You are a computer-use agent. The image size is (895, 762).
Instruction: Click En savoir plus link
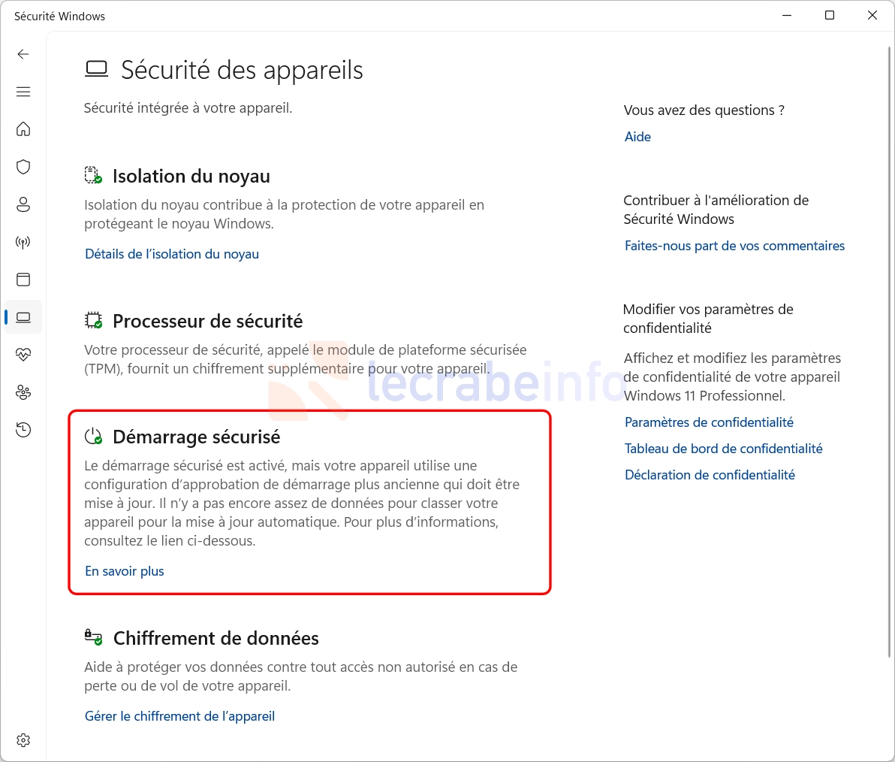point(125,571)
